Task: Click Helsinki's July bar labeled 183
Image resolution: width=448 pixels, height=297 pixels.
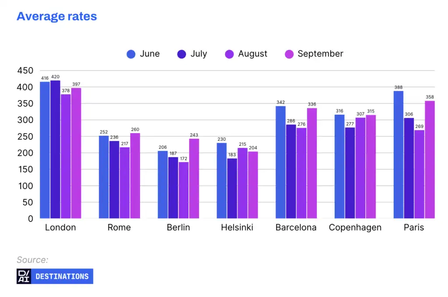Action: (x=232, y=188)
